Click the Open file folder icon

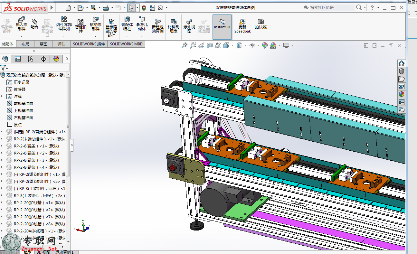(80, 7)
